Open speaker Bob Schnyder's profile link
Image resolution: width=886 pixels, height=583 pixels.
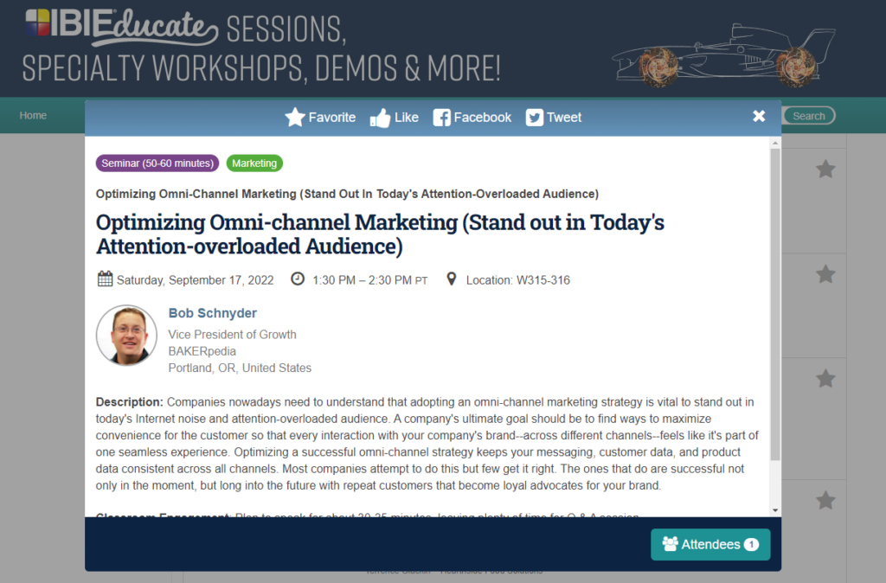coord(212,313)
